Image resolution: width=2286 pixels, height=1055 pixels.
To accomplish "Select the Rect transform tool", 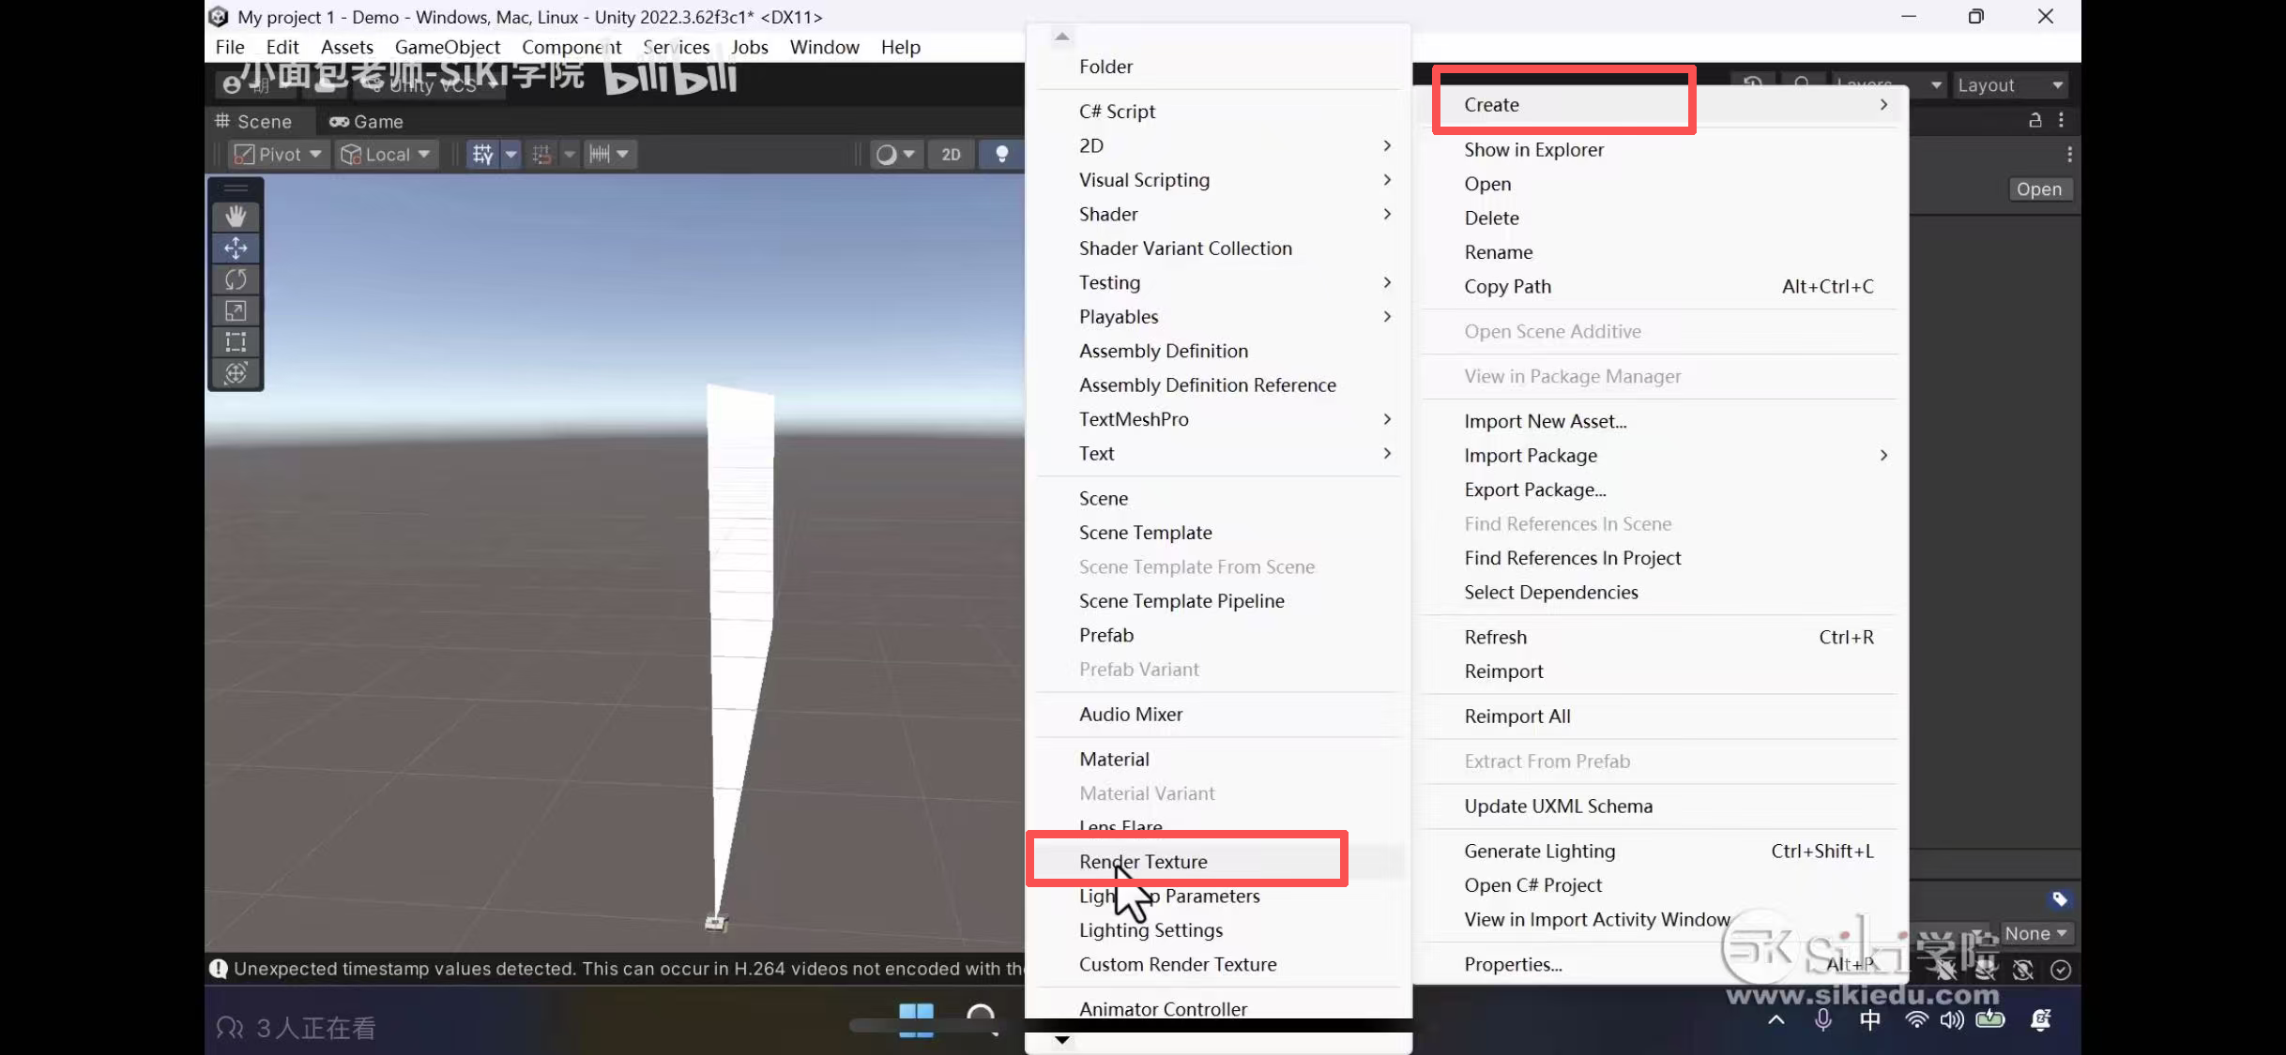I will (x=236, y=341).
